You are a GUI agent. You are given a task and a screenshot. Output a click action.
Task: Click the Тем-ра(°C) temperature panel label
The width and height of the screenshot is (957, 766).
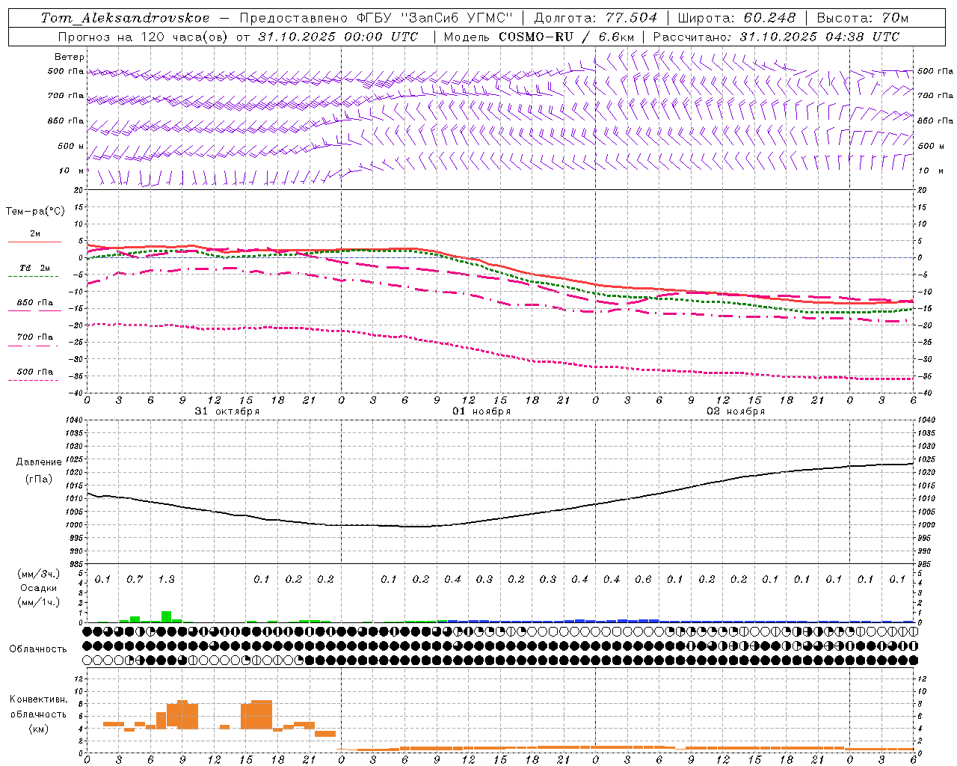pyautogui.click(x=35, y=212)
